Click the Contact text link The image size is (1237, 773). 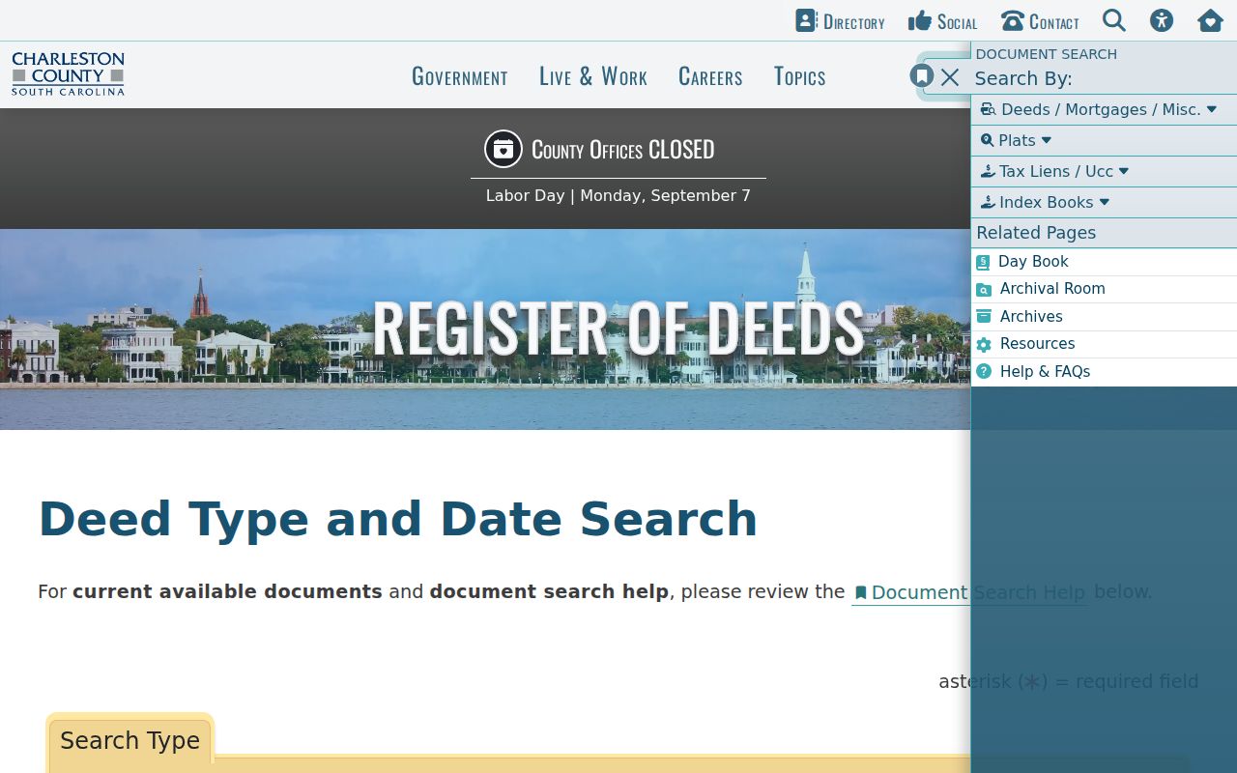[x=1053, y=21]
